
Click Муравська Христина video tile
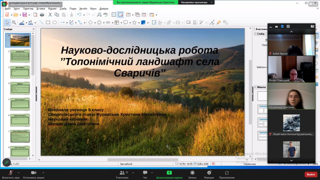291,96
